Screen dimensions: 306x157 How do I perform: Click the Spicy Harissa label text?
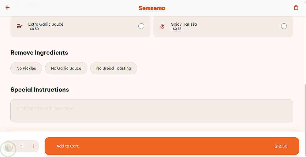pos(184,24)
